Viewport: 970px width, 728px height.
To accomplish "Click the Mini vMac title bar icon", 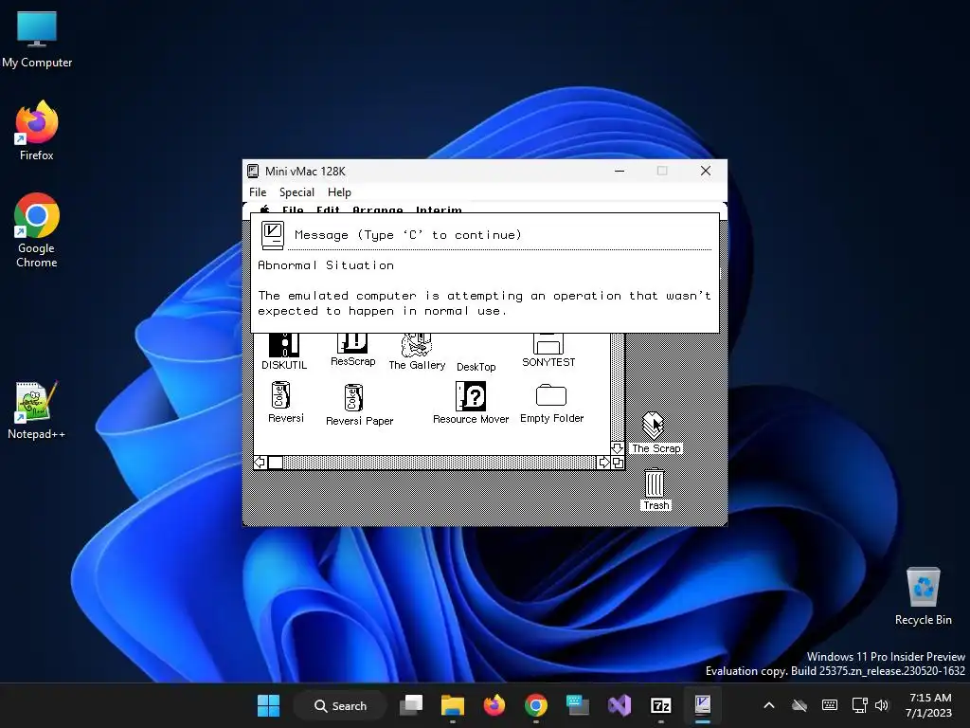I will pos(253,171).
